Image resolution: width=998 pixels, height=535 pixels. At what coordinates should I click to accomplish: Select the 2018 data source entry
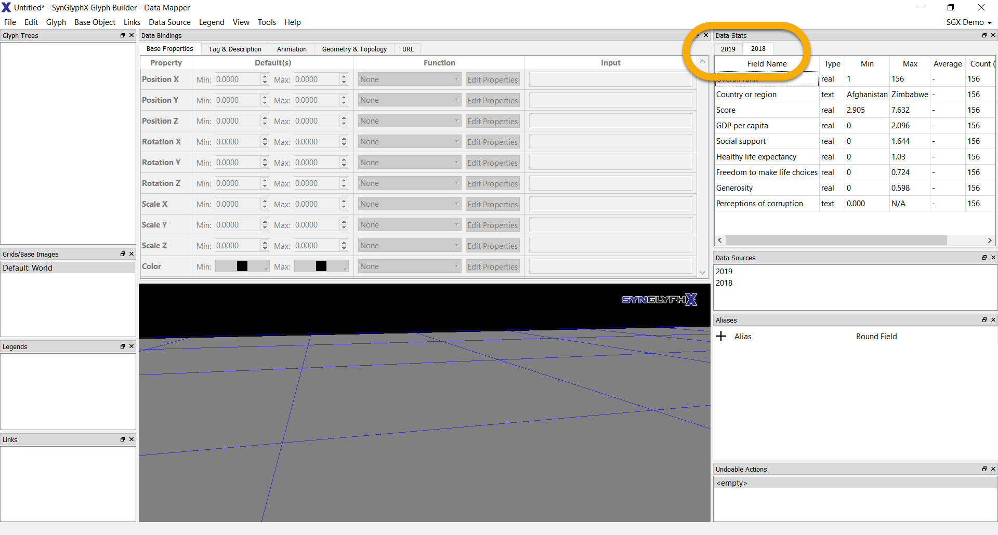pos(724,283)
